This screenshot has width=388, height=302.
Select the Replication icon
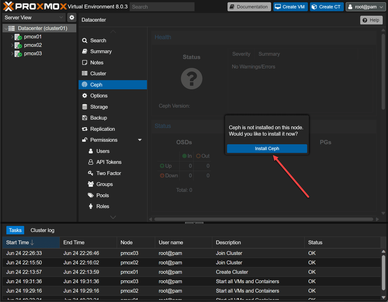click(x=84, y=129)
